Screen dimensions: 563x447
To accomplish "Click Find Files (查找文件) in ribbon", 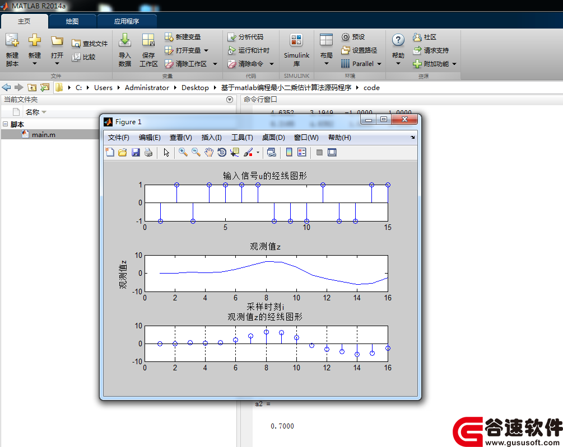I will [x=90, y=44].
